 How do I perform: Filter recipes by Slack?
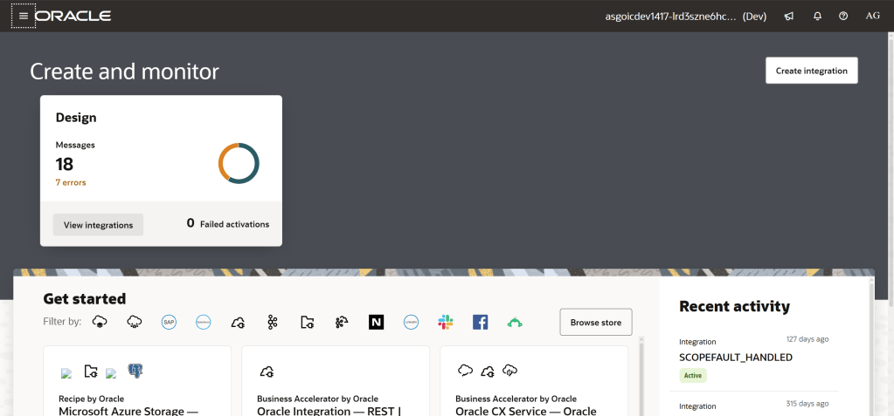pyautogui.click(x=446, y=322)
